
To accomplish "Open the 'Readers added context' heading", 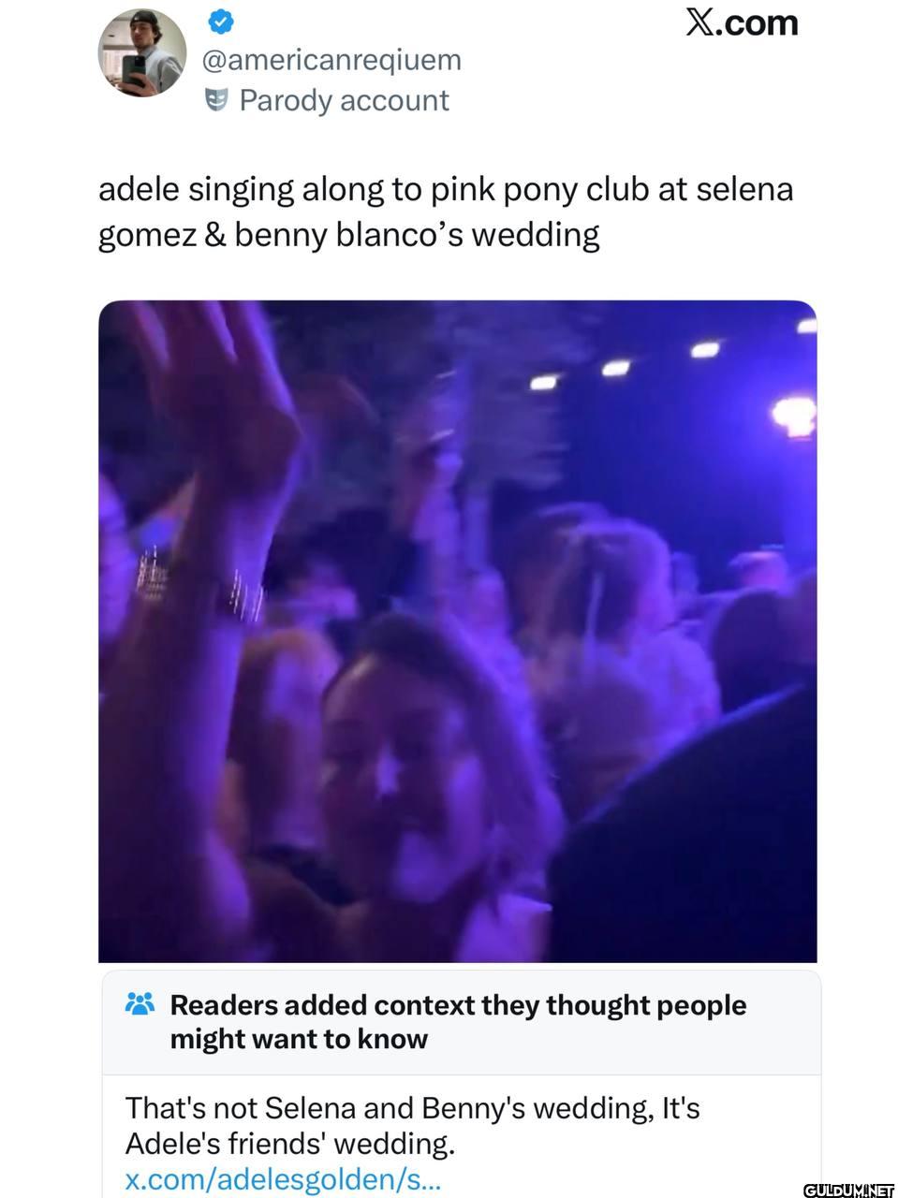I will pos(458,1005).
